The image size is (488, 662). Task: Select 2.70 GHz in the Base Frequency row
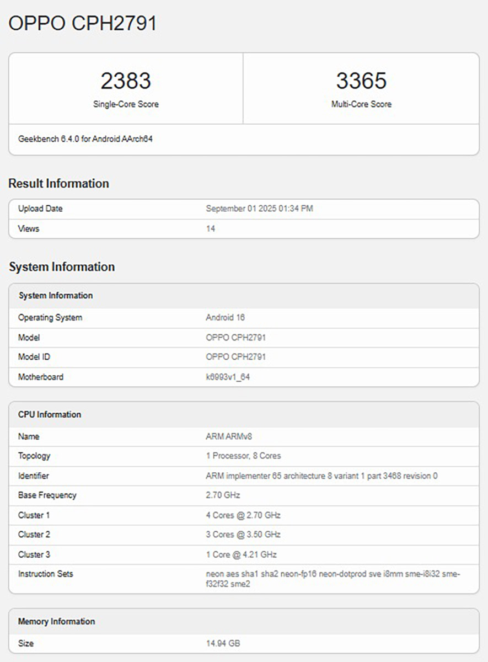pyautogui.click(x=223, y=495)
